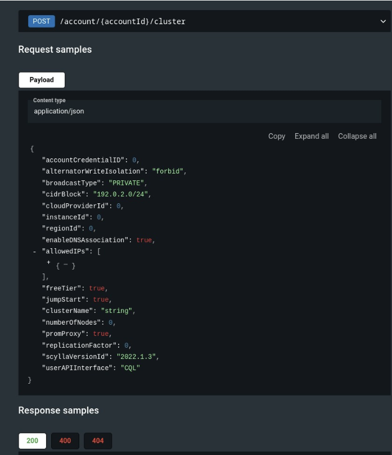Image resolution: width=392 pixels, height=455 pixels.
Task: Click the POST method badge
Action: [41, 21]
